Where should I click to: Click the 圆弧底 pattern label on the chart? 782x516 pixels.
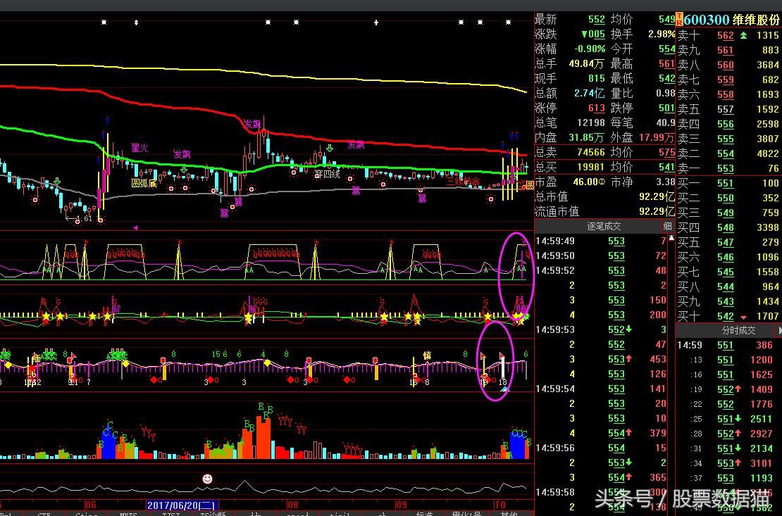pos(144,183)
